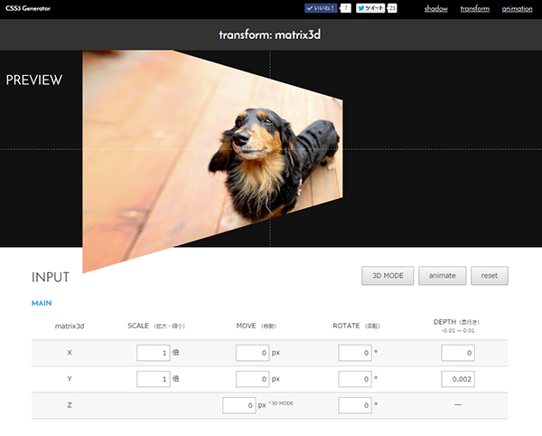Image resolution: width=542 pixels, height=436 pixels.
Task: Select the Y move px field
Action: point(252,379)
